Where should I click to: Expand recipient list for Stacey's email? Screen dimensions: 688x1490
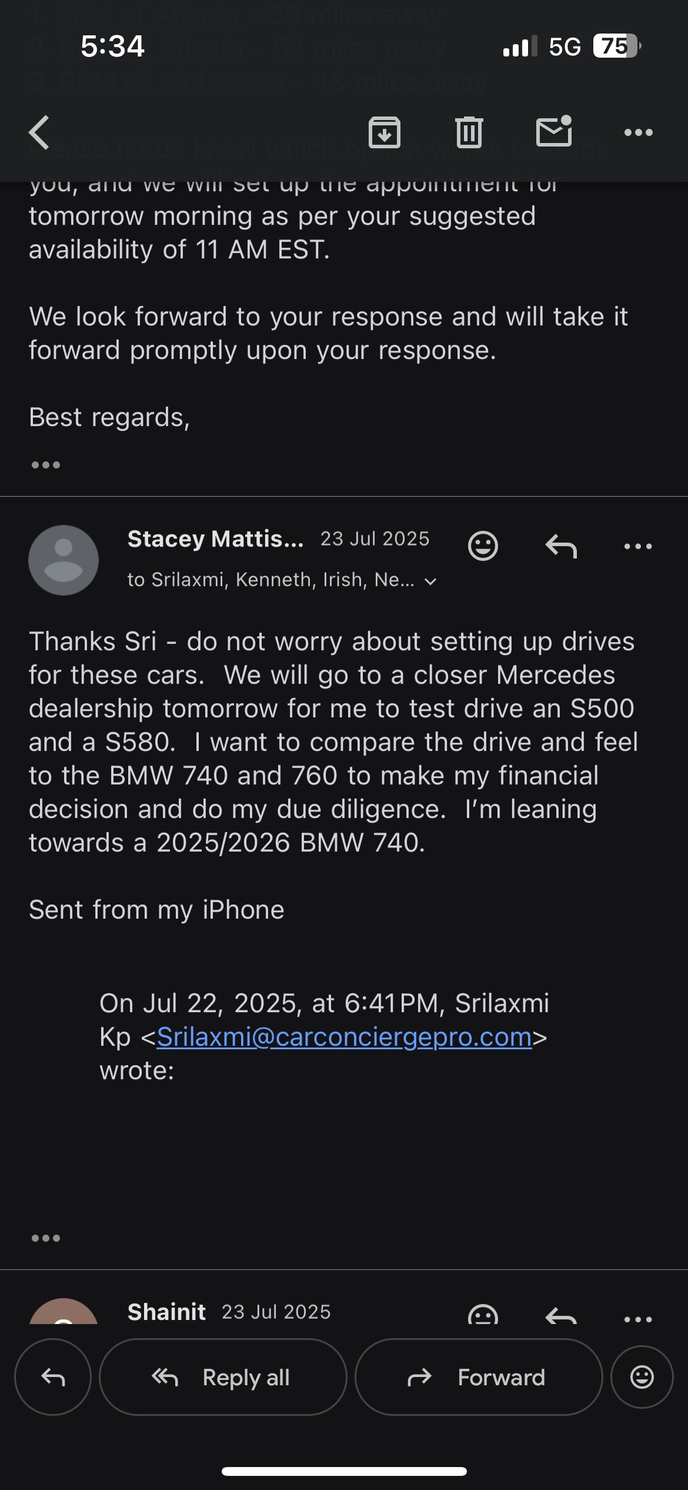point(431,581)
